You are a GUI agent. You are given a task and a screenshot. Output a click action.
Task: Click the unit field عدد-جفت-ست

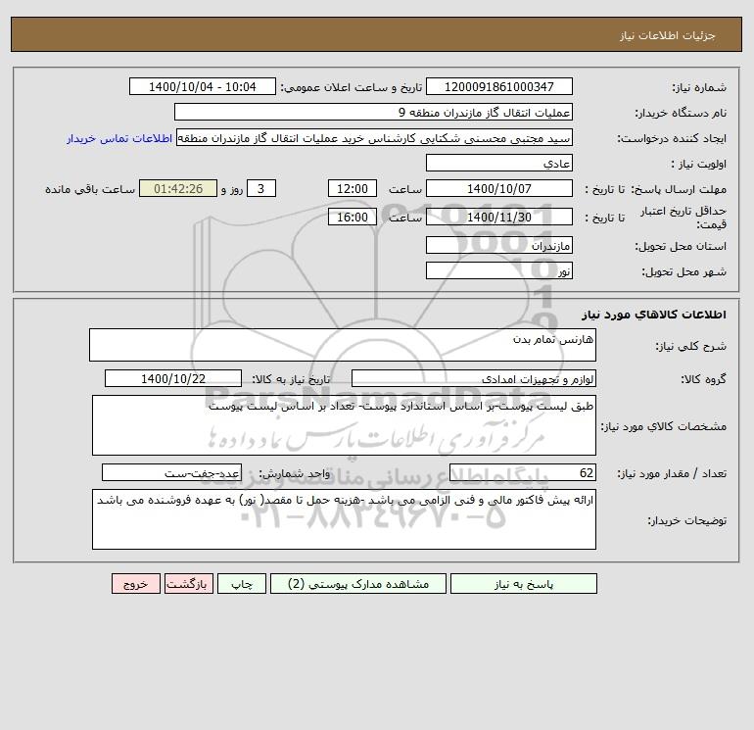click(171, 472)
